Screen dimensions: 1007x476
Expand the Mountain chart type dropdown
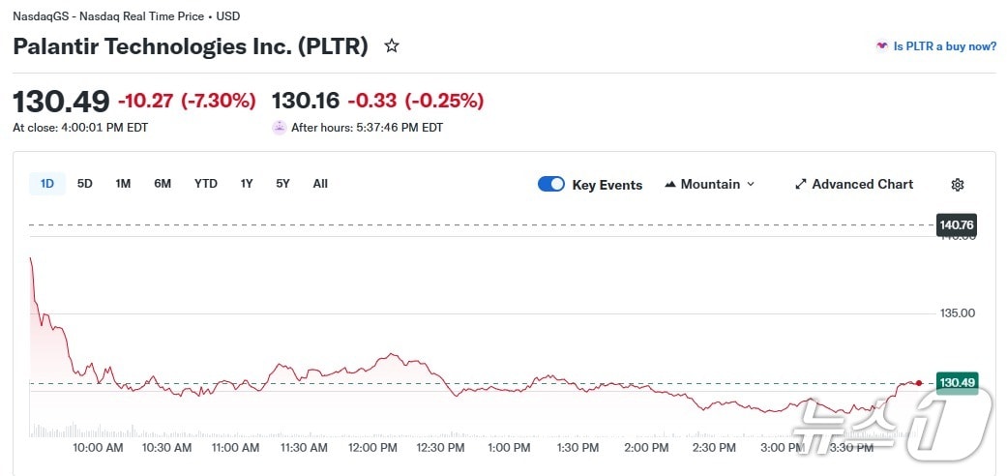(x=751, y=185)
